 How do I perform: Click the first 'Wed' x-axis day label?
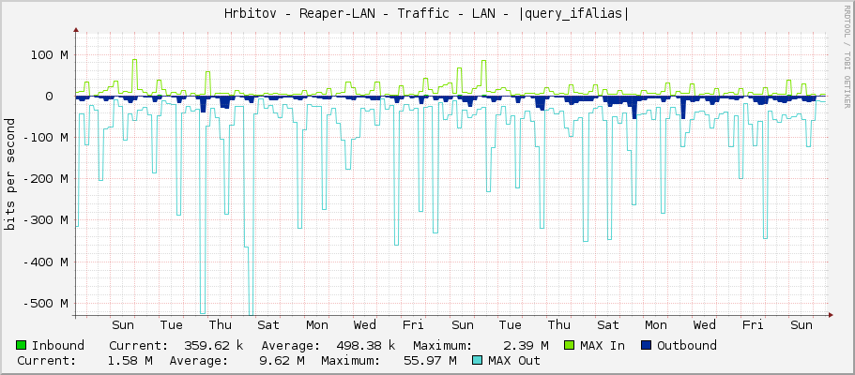[365, 325]
